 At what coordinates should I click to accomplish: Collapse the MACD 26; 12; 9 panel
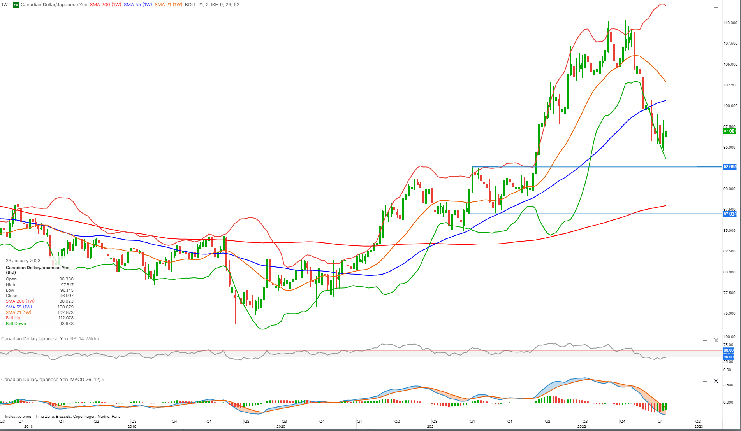pyautogui.click(x=706, y=382)
